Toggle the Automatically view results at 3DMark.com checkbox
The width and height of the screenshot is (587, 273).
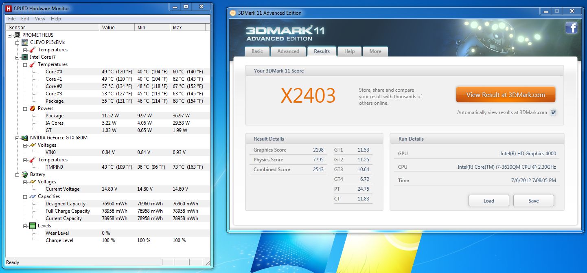coord(553,113)
